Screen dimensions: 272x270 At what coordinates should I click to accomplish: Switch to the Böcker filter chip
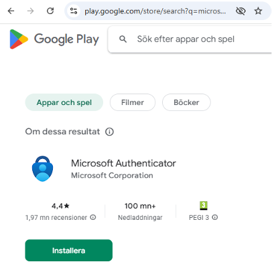pyautogui.click(x=186, y=102)
